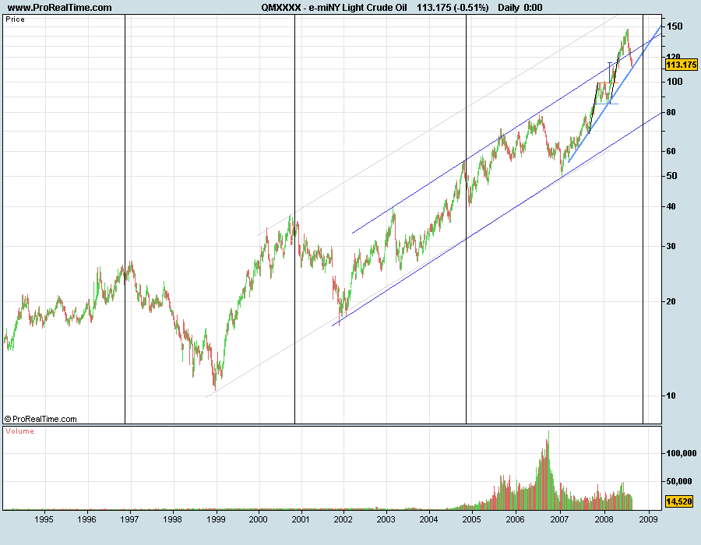Click the Daily 0:00 timeframe label
Viewport: 701px width, 545px height.
(520, 8)
